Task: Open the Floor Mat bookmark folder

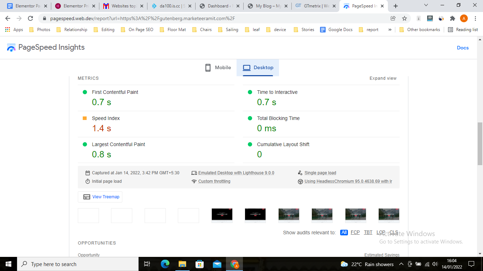Action: [173, 30]
